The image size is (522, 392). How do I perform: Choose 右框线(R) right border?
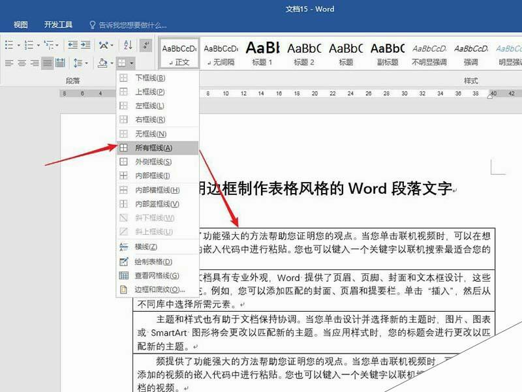(x=158, y=119)
